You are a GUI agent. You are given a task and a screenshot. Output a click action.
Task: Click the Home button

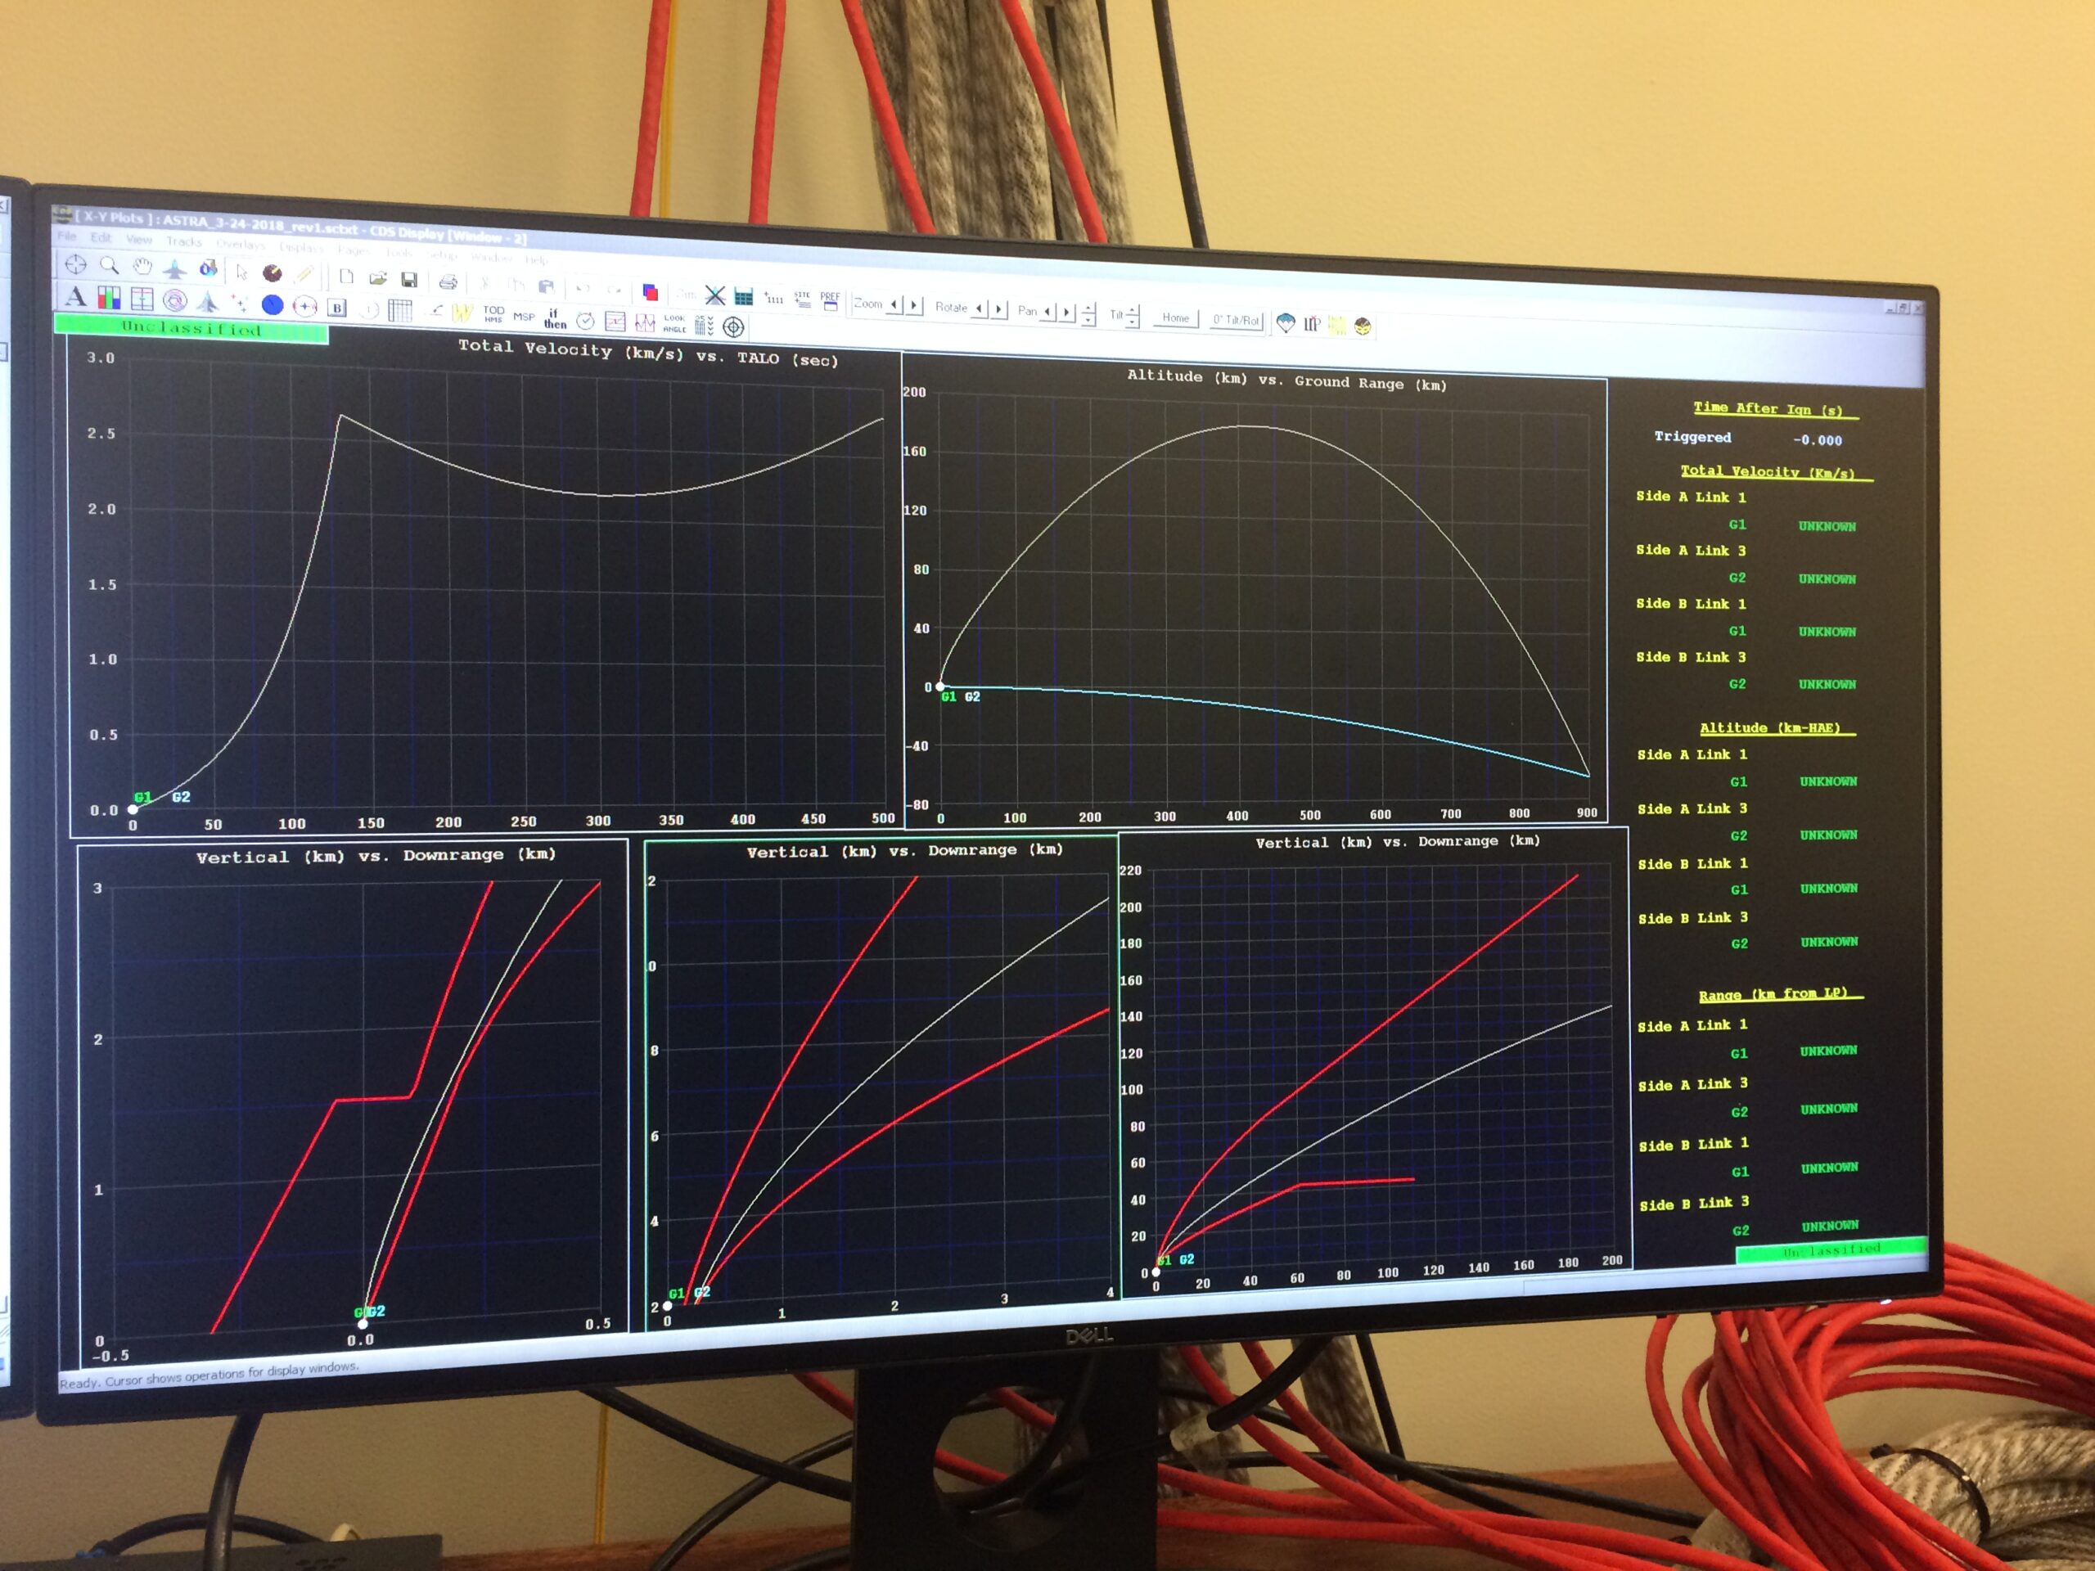pos(1174,318)
